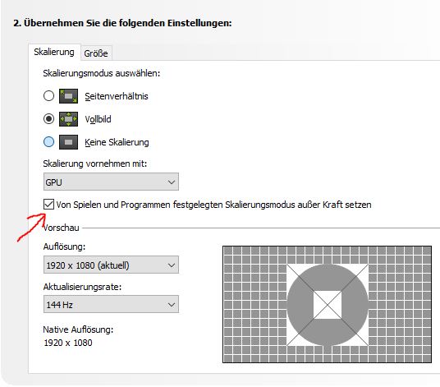Choose the Keine Skalierung radio button
The height and width of the screenshot is (387, 440).
[x=48, y=142]
